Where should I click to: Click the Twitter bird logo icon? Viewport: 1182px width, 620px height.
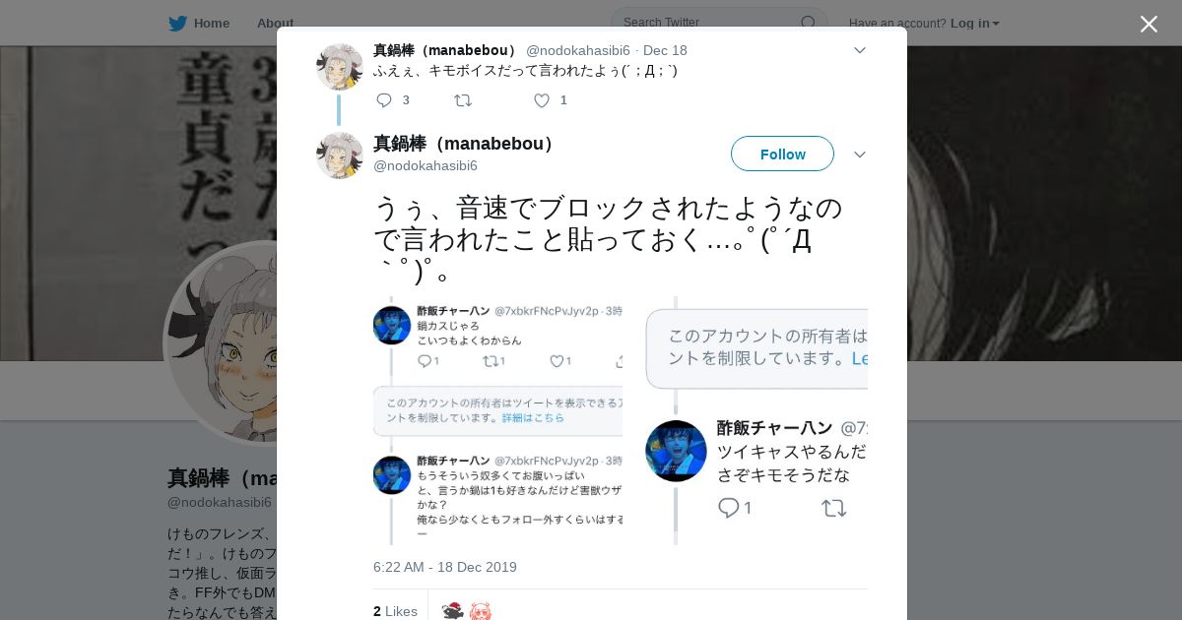[177, 23]
